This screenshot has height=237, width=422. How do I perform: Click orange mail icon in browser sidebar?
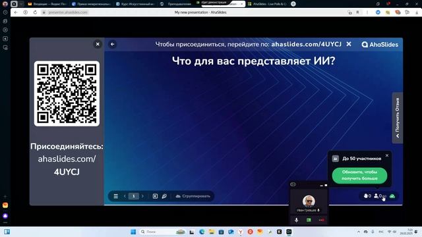point(5,205)
